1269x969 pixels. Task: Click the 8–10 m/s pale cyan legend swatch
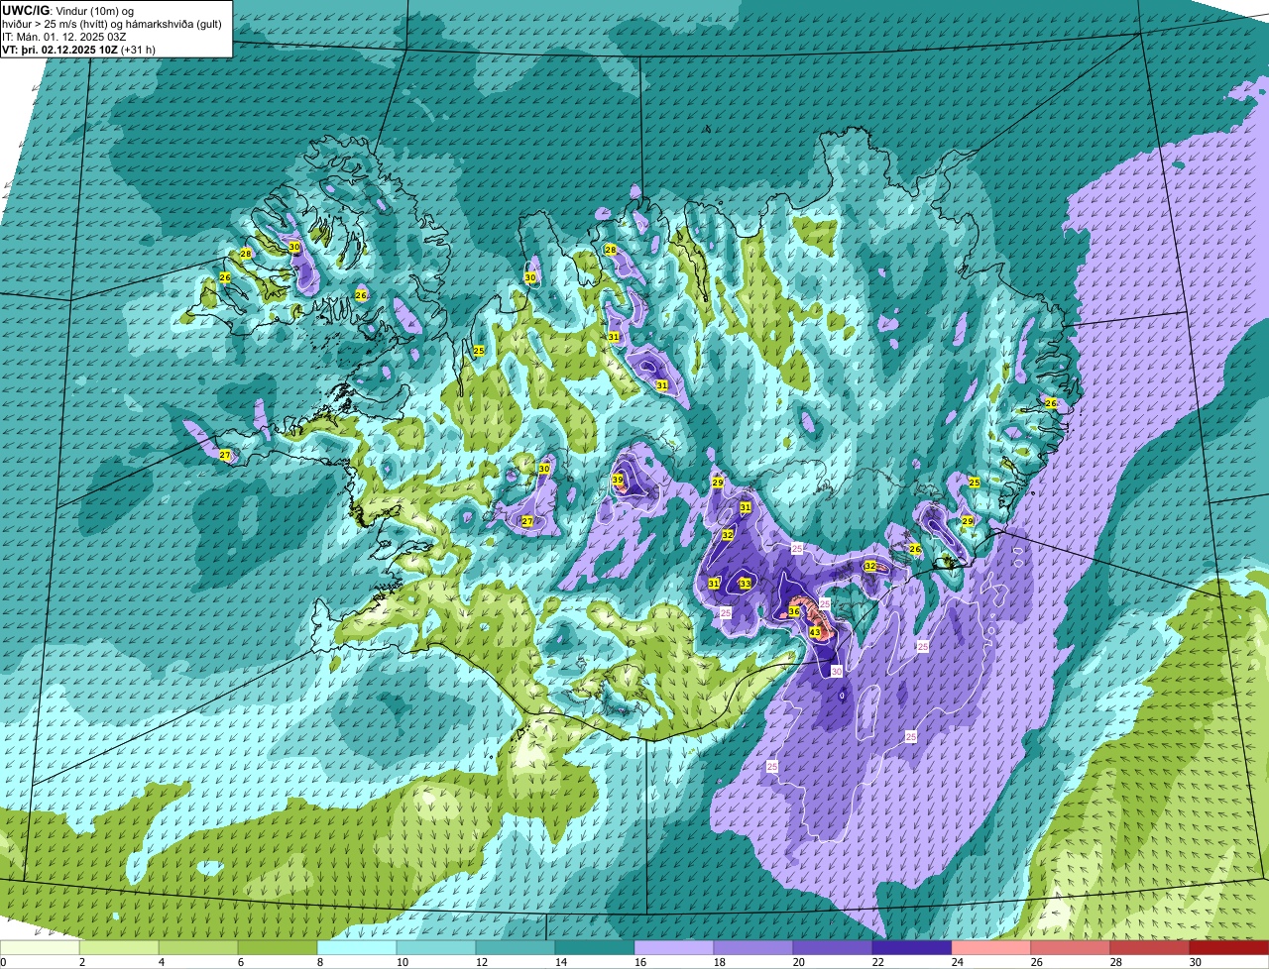point(357,947)
